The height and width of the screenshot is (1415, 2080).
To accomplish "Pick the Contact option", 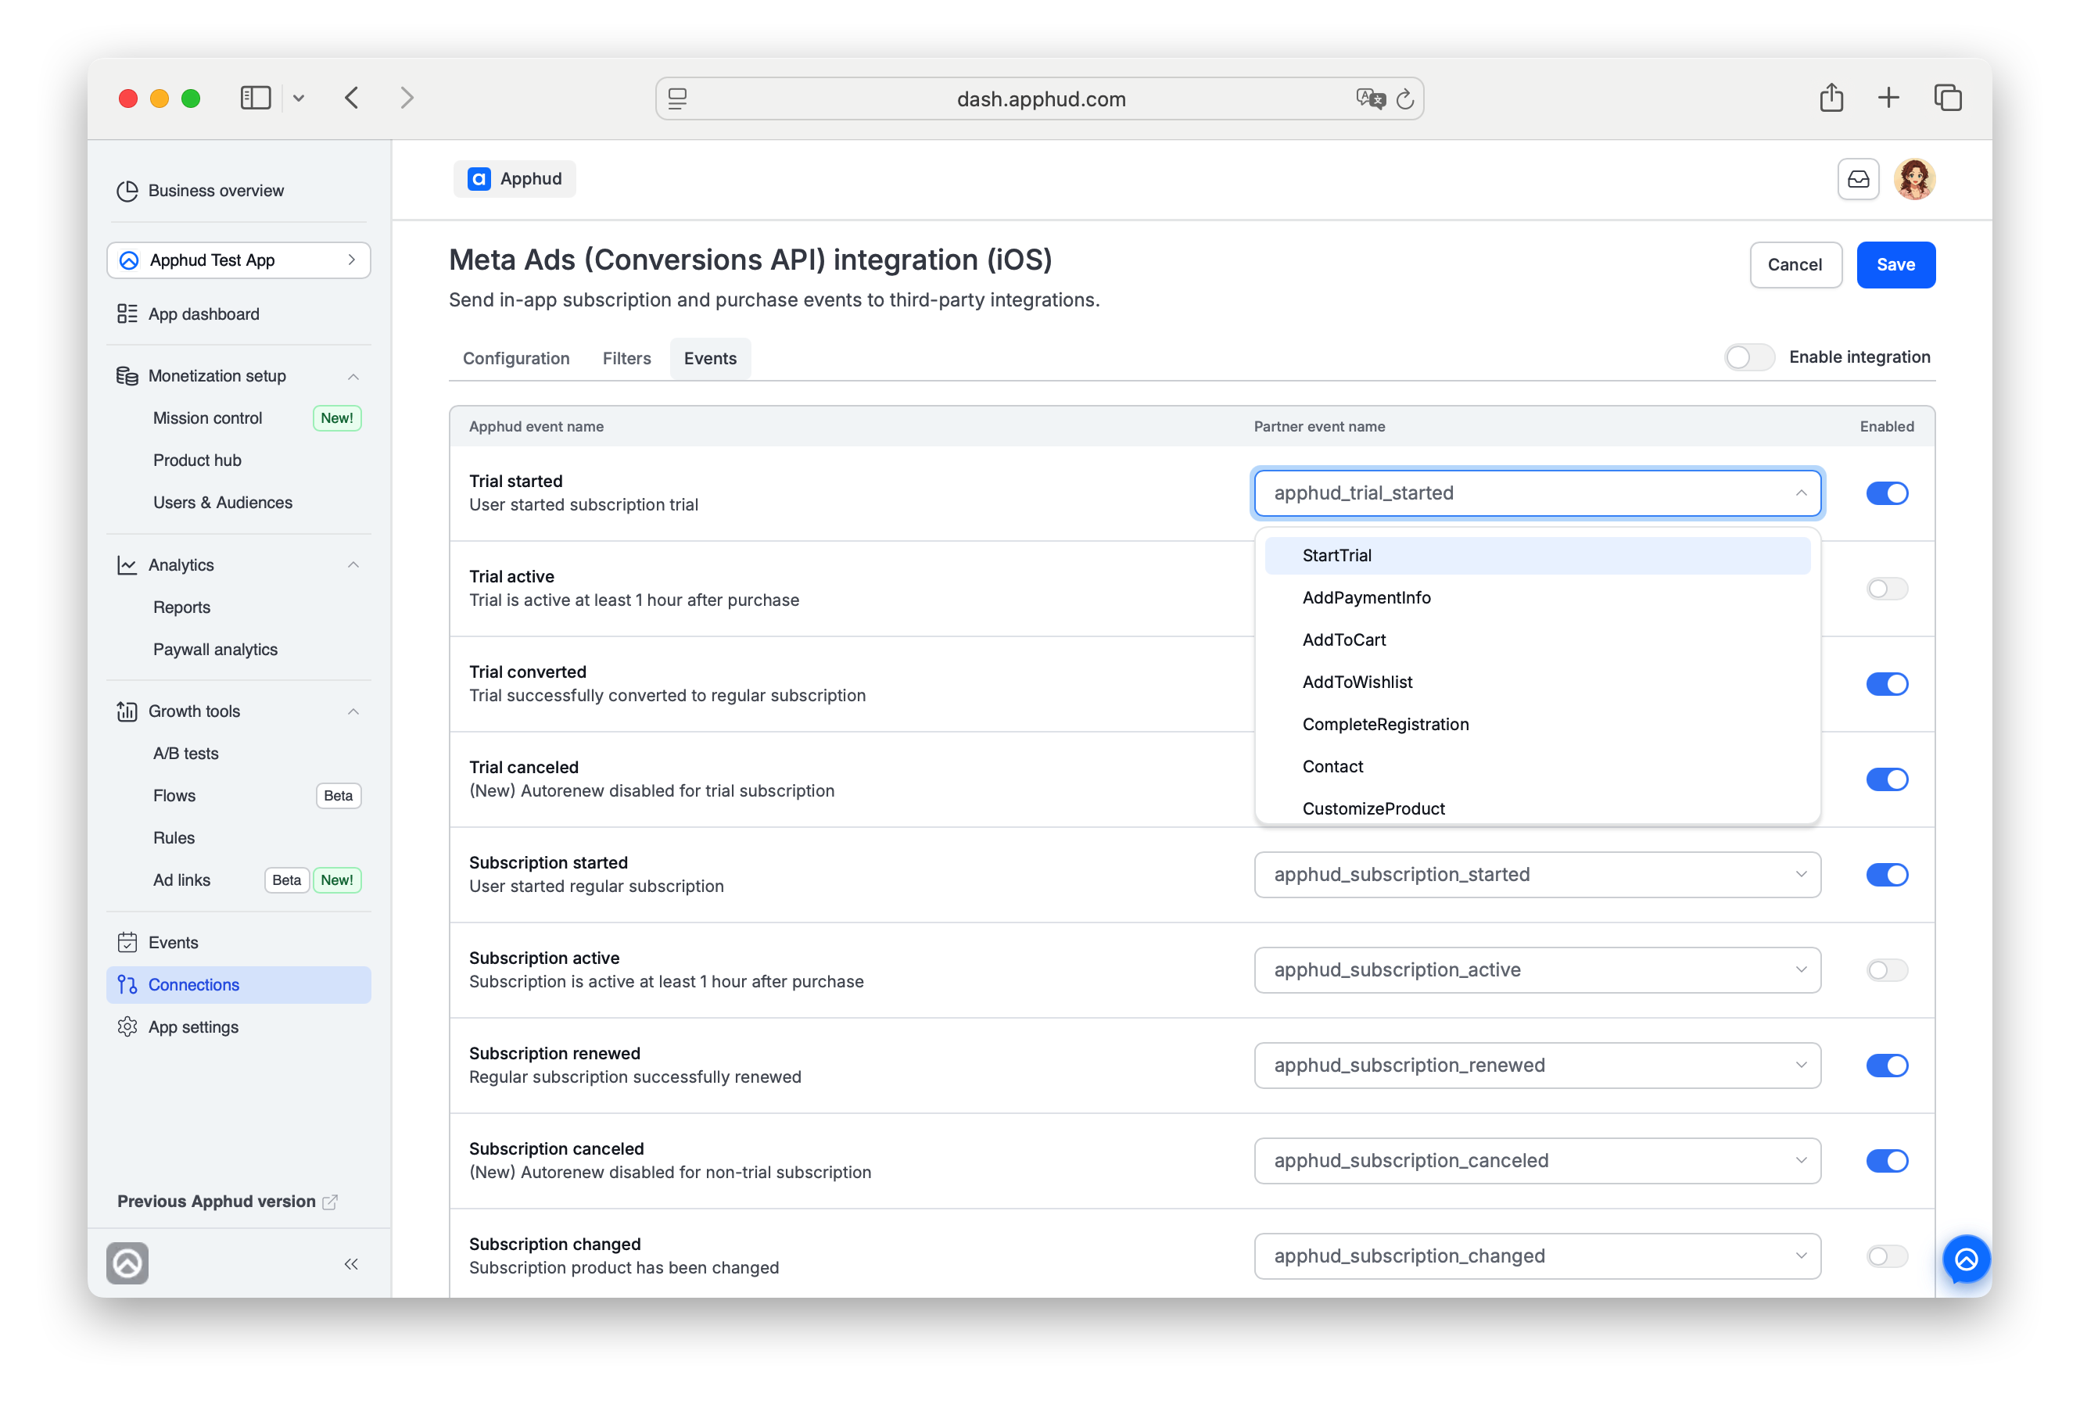I will point(1537,767).
